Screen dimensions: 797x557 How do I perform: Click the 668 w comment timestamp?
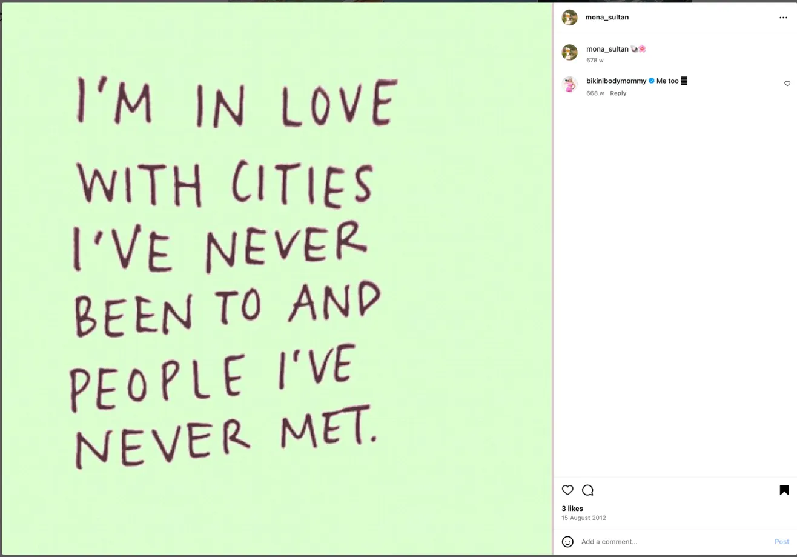click(x=595, y=93)
